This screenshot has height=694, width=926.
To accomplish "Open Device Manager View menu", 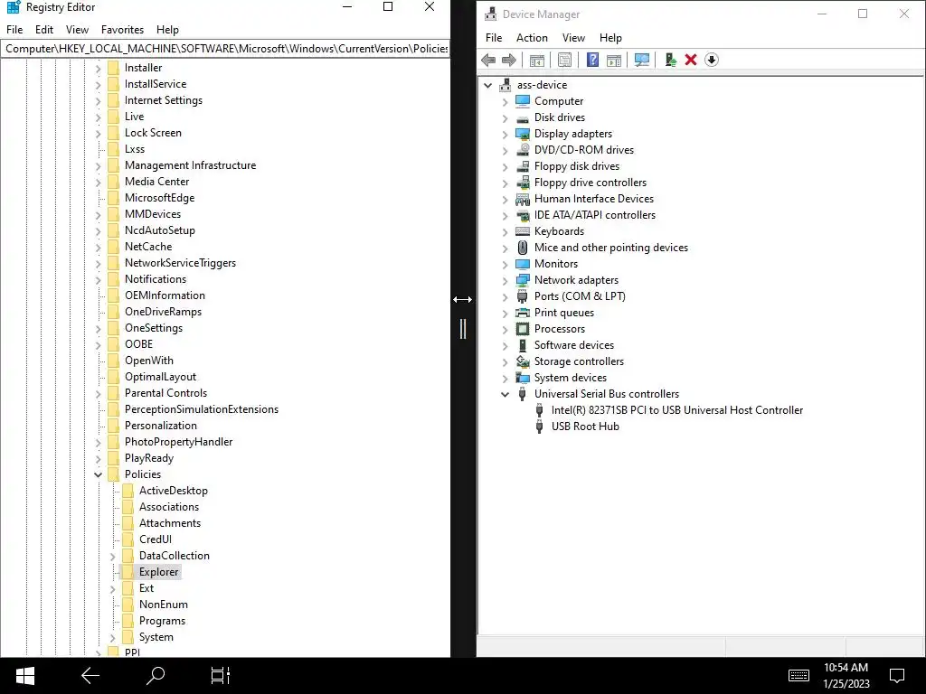I will (573, 38).
